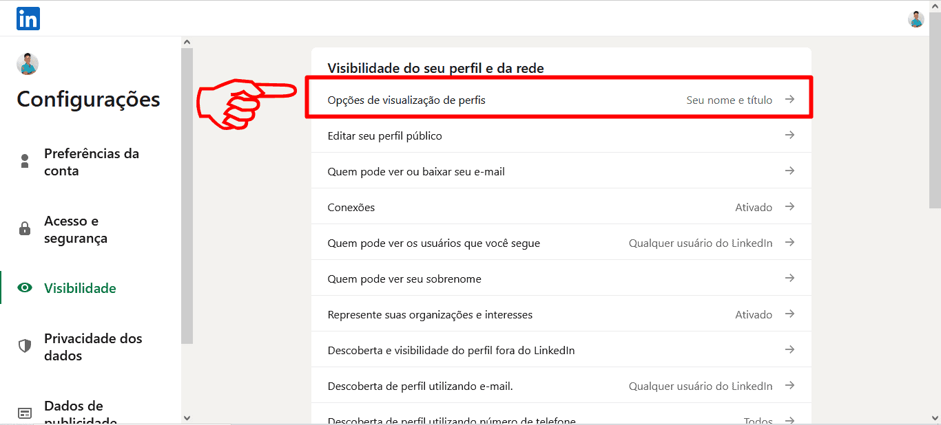Viewport: 941px width, 425px height.
Task: Open arrow for visibility fora do LinkedIn row
Action: [x=790, y=350]
